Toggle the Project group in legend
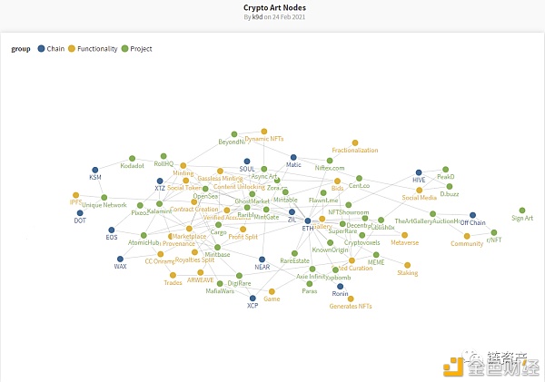This screenshot has width=545, height=382. (x=125, y=47)
